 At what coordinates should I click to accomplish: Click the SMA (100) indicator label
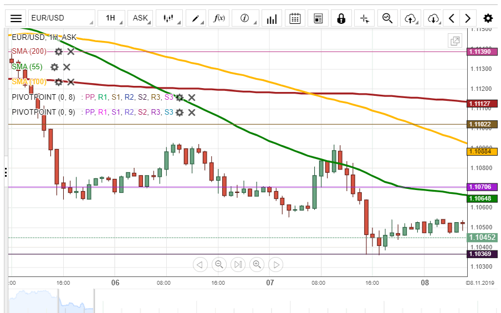tap(29, 81)
